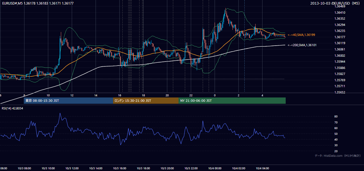Viewport: 364px width, 171px height.
Task: Click RSI scale value 70
Action: (336, 122)
